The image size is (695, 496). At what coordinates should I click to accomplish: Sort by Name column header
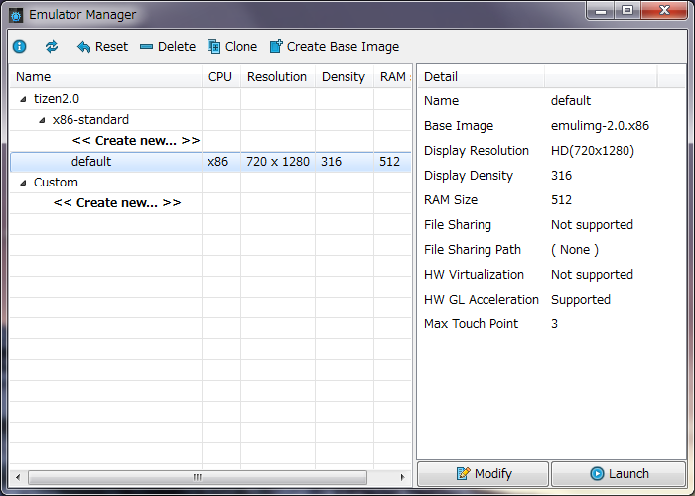coord(106,77)
